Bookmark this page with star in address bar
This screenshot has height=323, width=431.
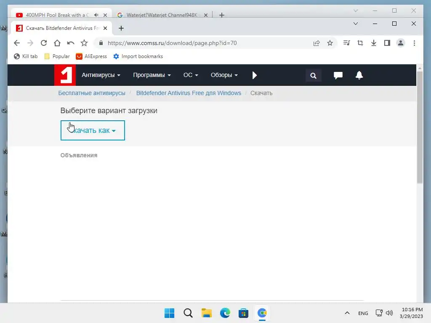click(330, 43)
